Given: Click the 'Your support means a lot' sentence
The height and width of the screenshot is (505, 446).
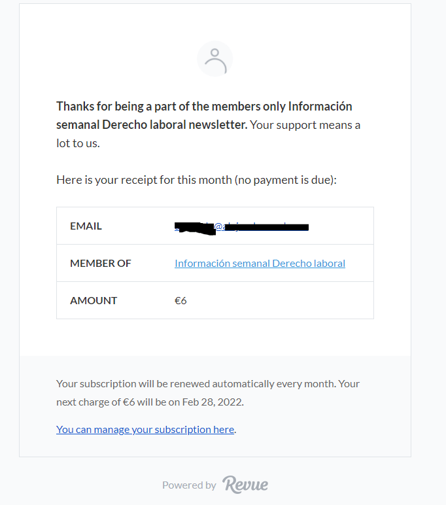Looking at the screenshot, I should pos(208,134).
